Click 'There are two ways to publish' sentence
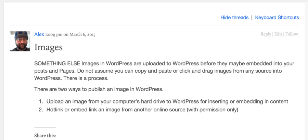This screenshot has height=140, width=308. [x=99, y=89]
